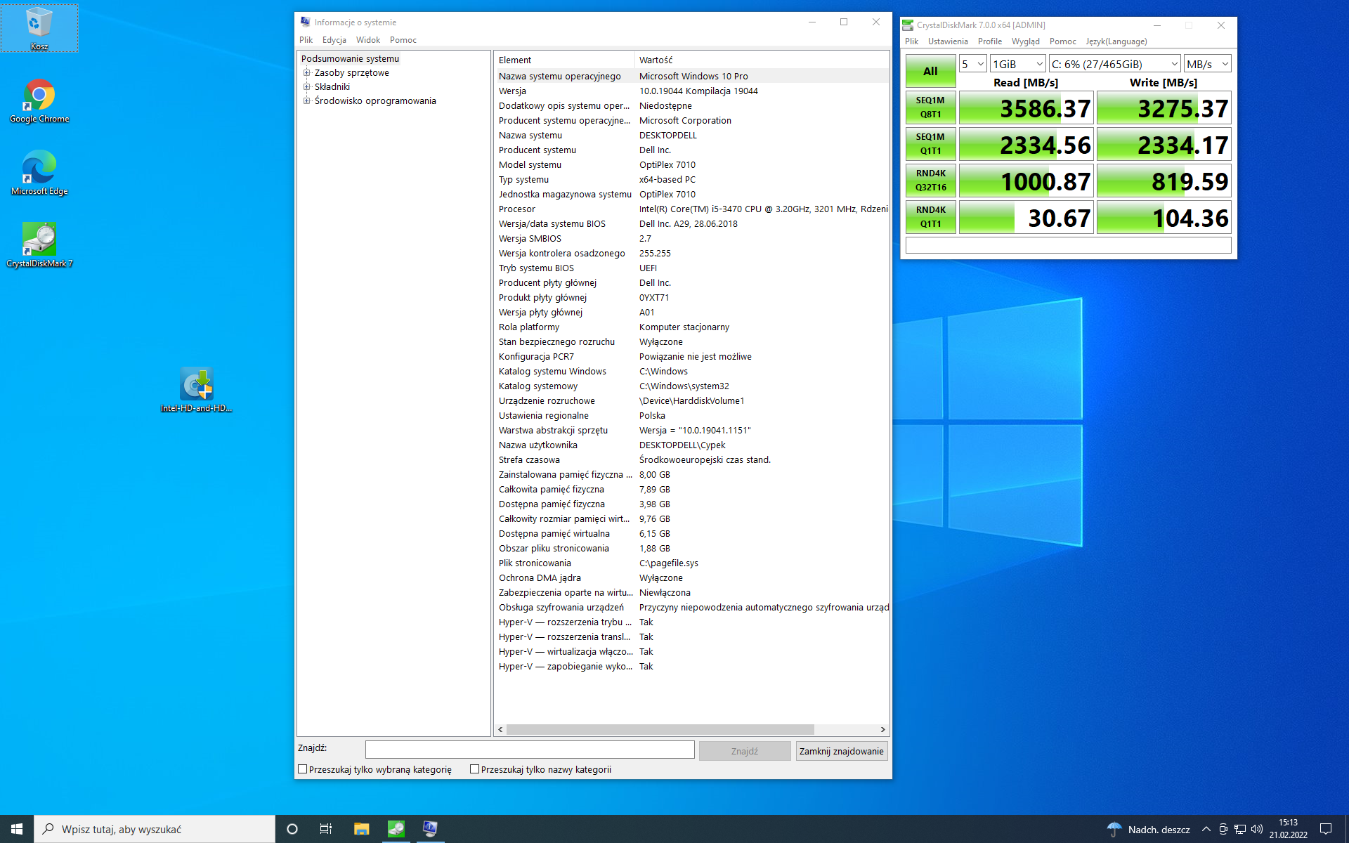Open the weather widget Nadch. deszcz
Viewport: 1349px width, 843px height.
(1149, 830)
